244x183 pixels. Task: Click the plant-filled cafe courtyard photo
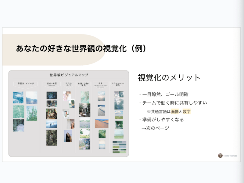coord(85,110)
